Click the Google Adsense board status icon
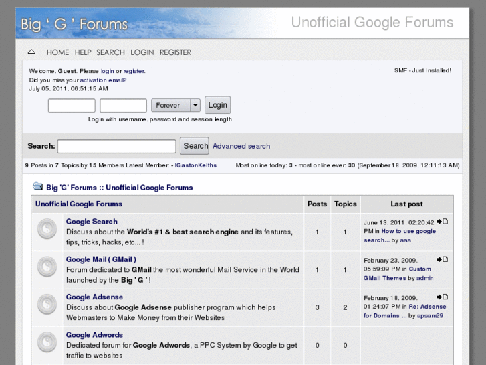Screen dimensions: 486x365 (47, 305)
